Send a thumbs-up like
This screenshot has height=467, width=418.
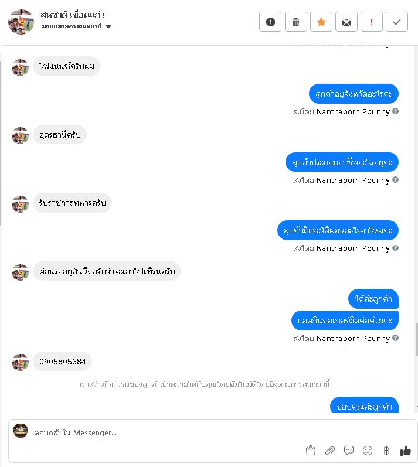coord(405,451)
